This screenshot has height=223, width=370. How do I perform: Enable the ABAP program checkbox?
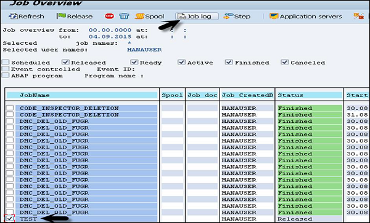(x=6, y=76)
